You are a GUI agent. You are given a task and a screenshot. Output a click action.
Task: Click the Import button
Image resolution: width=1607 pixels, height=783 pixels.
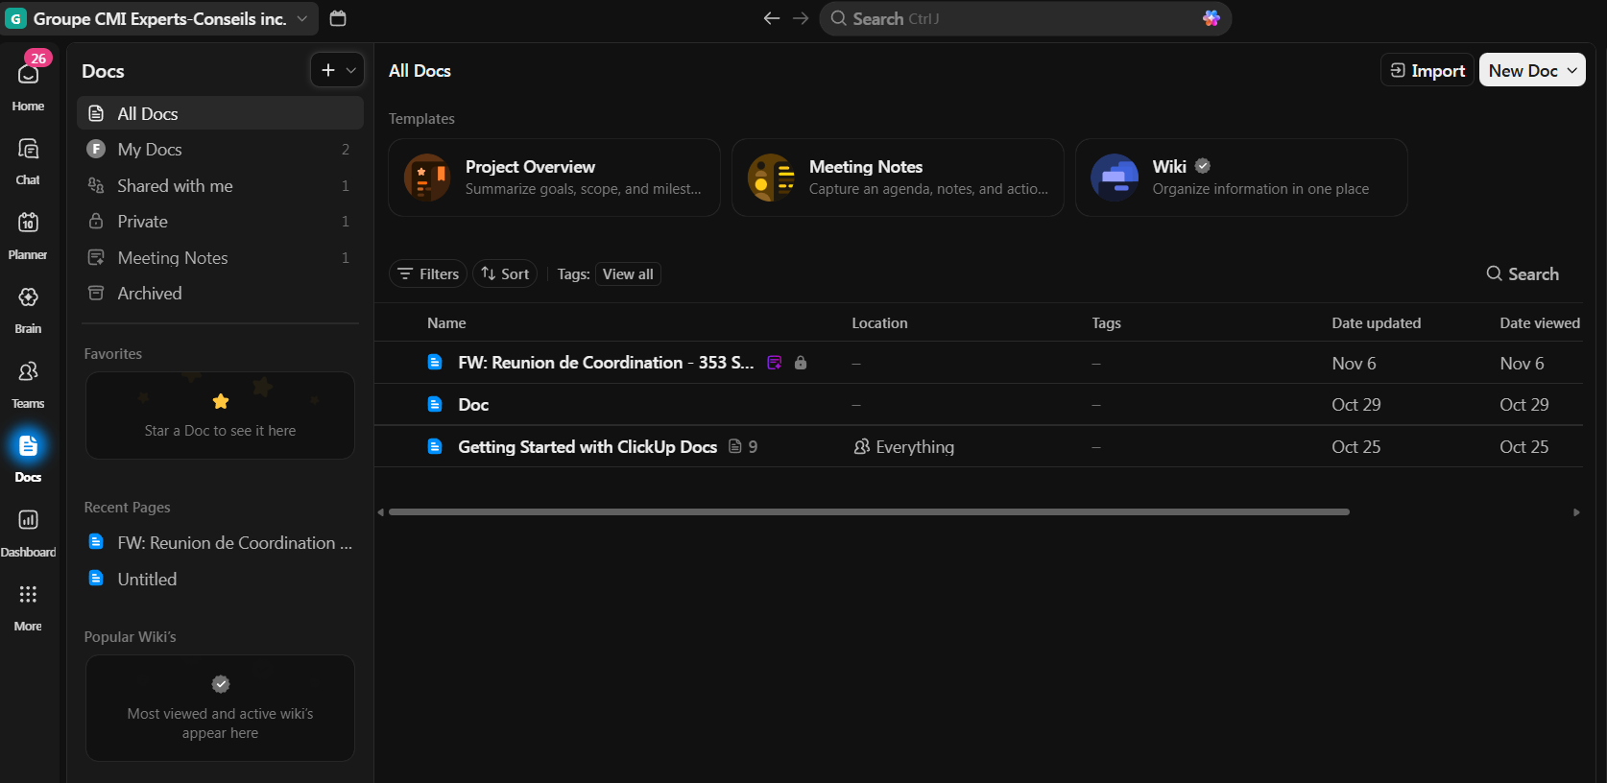tap(1427, 70)
